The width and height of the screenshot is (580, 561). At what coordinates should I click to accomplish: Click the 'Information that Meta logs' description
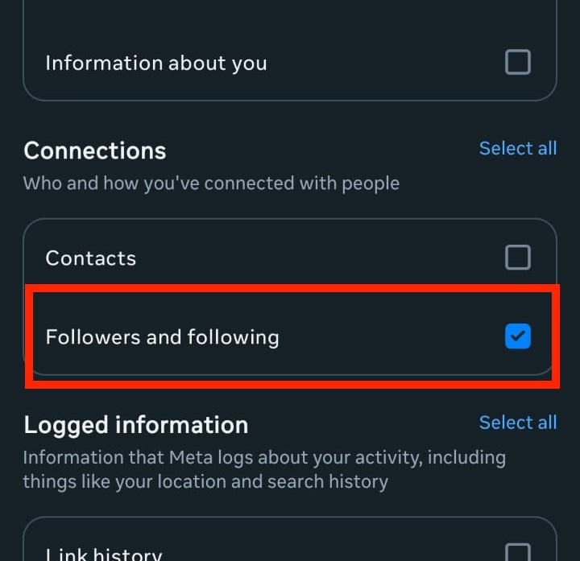[x=263, y=458]
